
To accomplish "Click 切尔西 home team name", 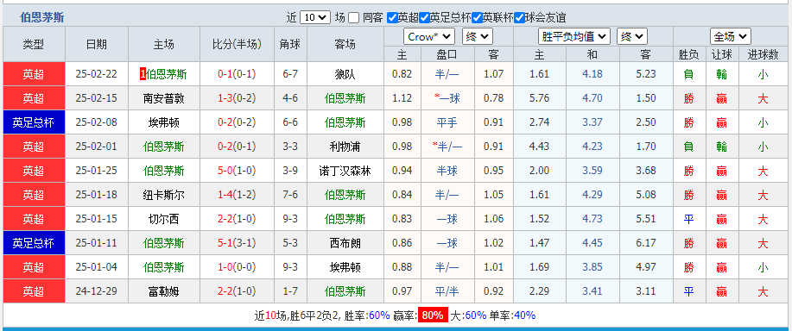I will 163,219.
